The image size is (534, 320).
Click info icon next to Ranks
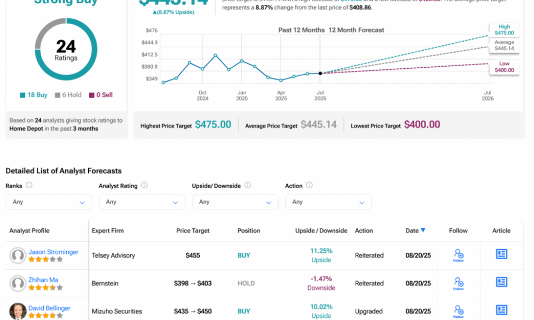coord(29,186)
